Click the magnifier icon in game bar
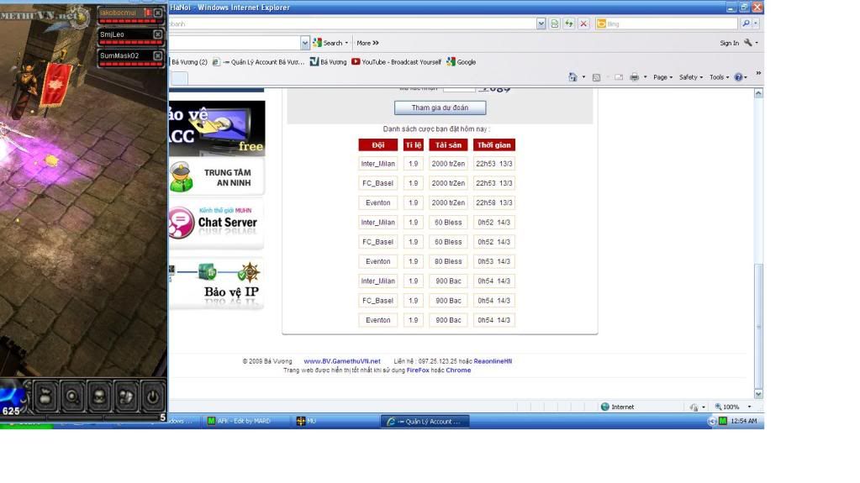Screen dimensions: 860x483 tap(72, 396)
